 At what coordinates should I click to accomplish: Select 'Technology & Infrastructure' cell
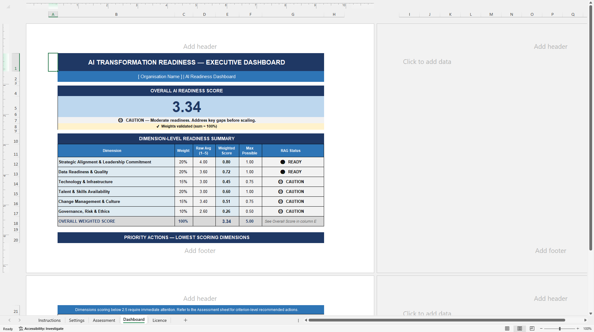[116, 182]
